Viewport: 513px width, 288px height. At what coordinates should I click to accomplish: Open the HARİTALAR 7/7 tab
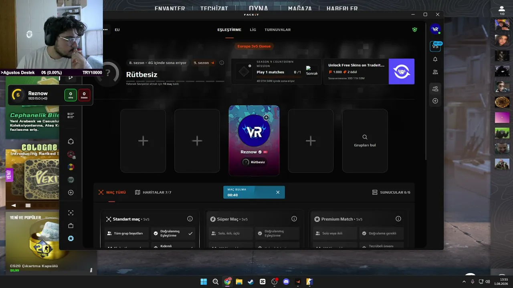pos(153,192)
